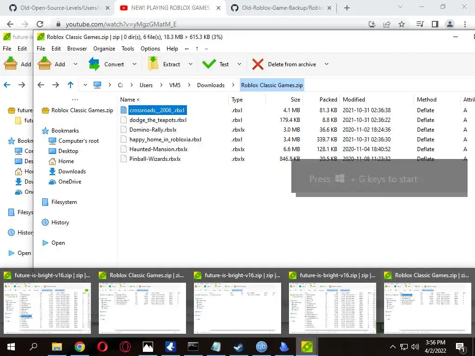The image size is (475, 356).
Task: Open a new browser tab
Action: point(347,8)
